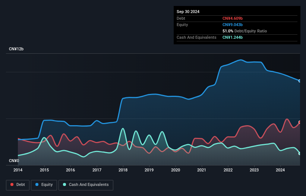Select the teal Cash endpoint marker
The image size is (306, 196).
300,154
